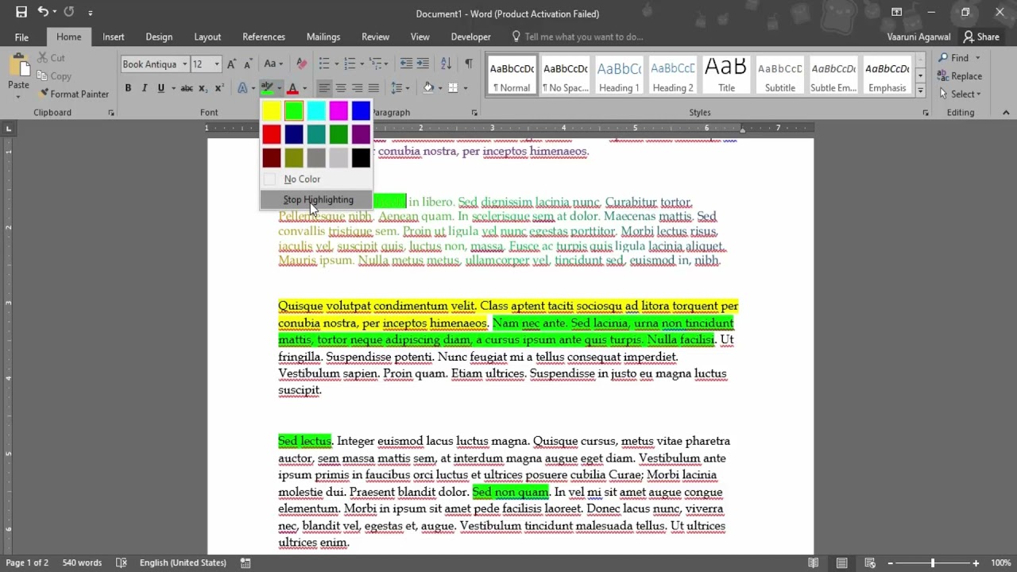Click the Tell me search field
1017x572 pixels.
(584, 37)
